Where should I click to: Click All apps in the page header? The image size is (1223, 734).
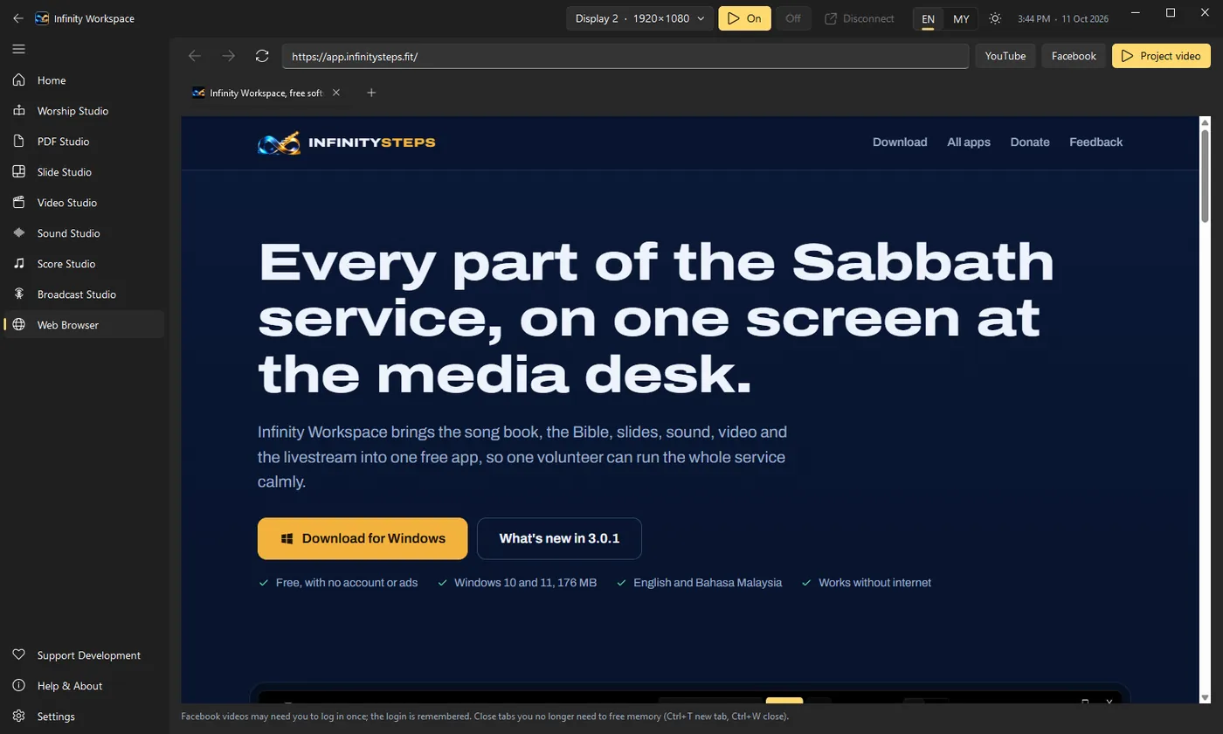[969, 142]
